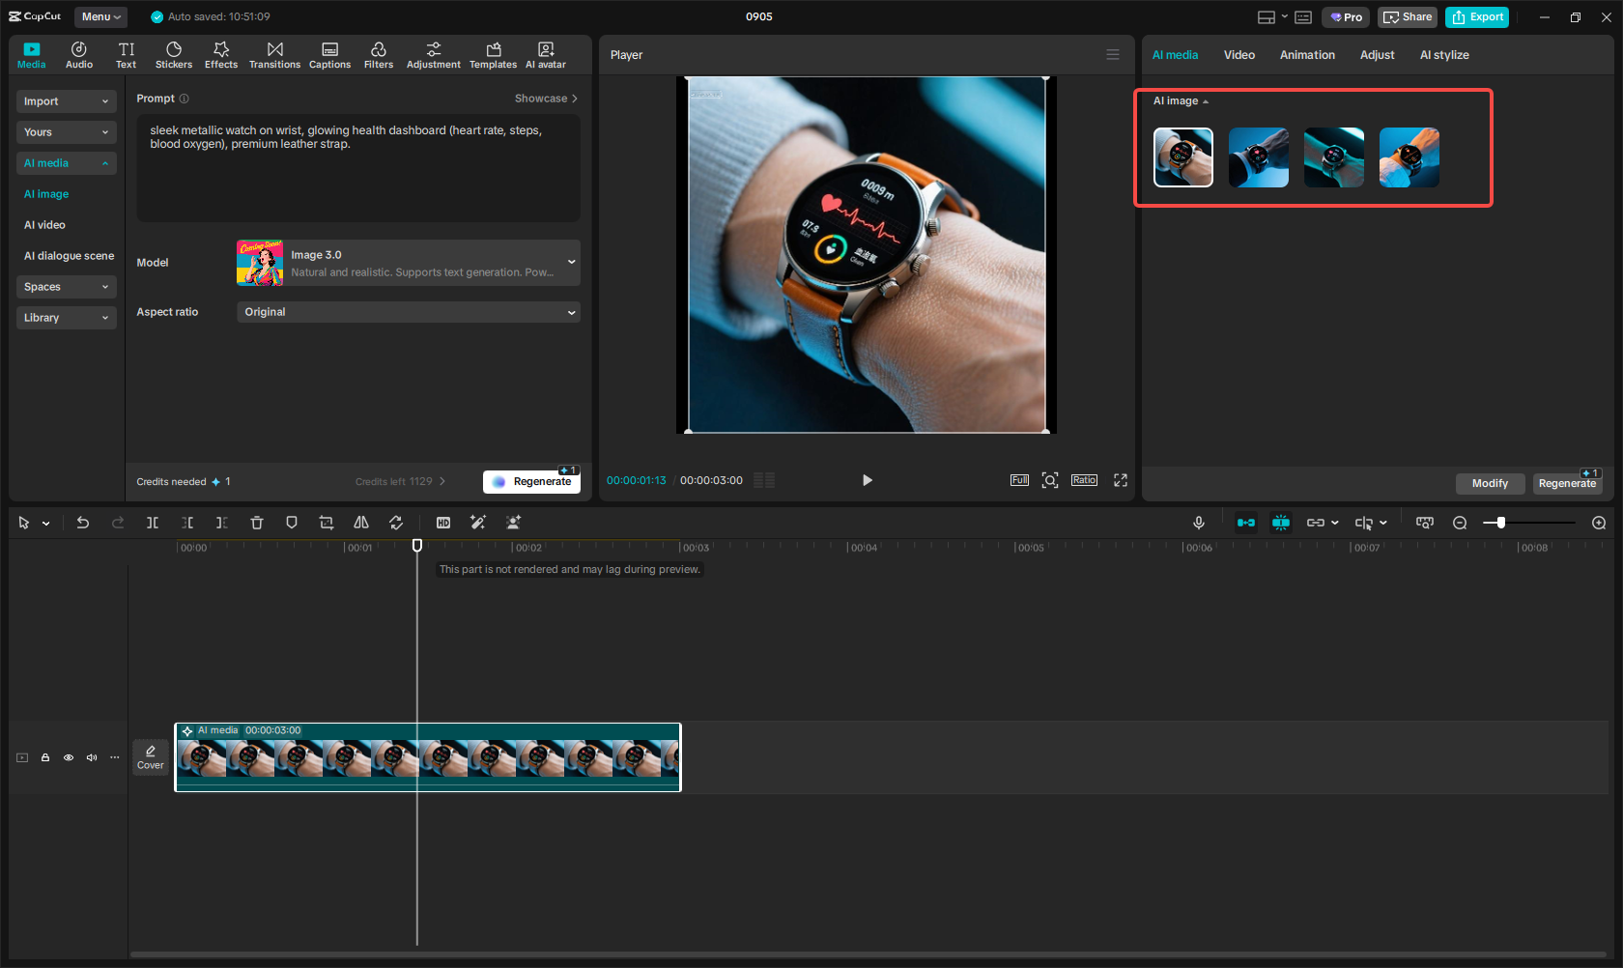Image resolution: width=1623 pixels, height=968 pixels.
Task: Click the Mirror flip icon
Action: 361,523
